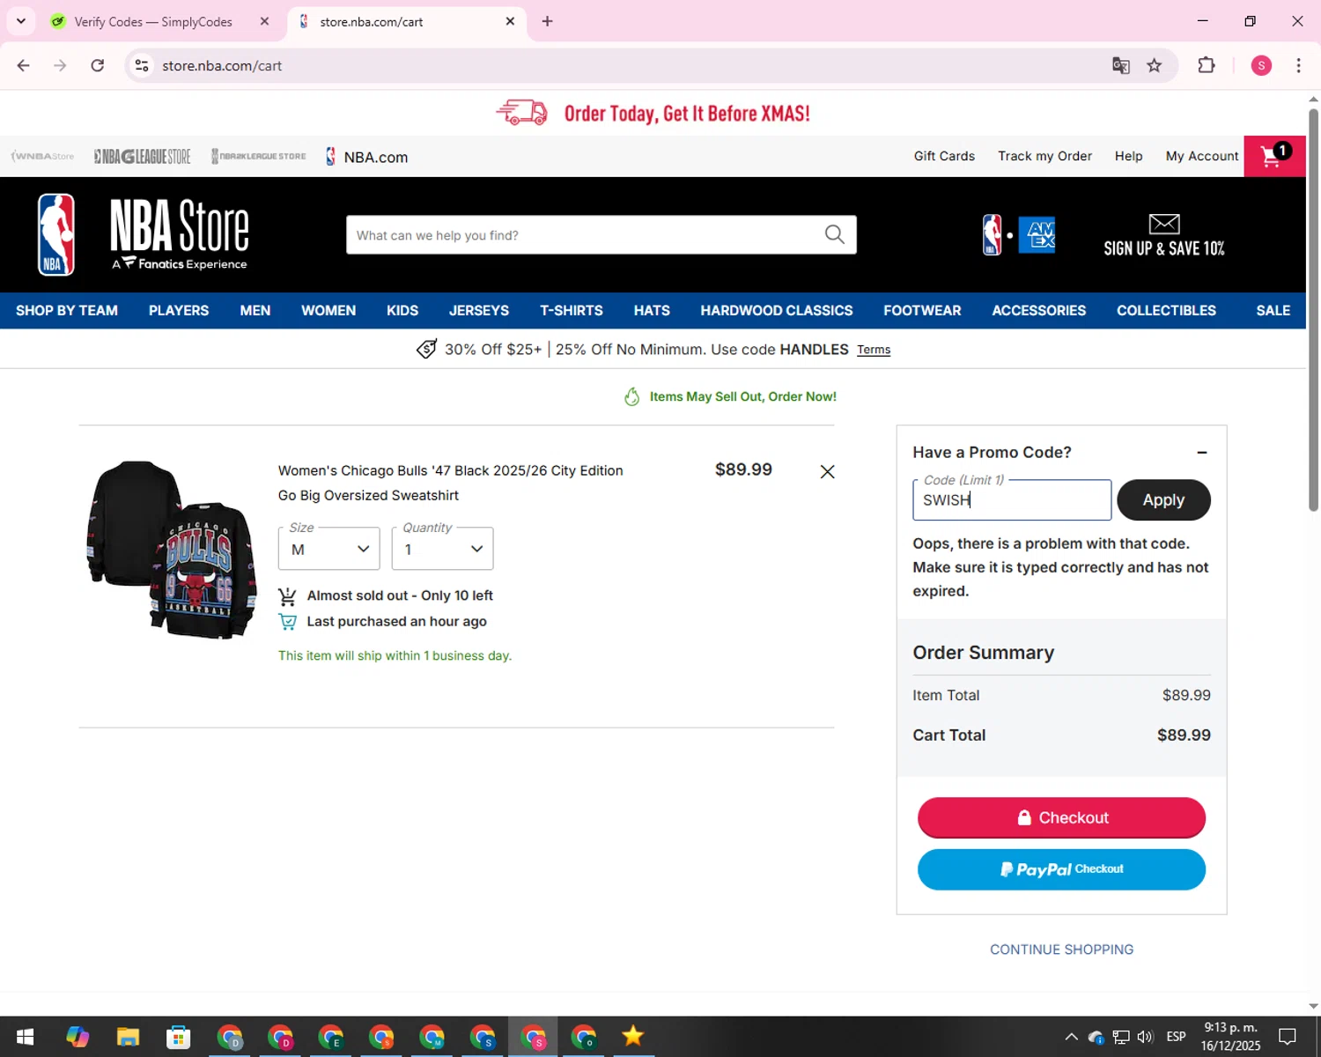Remove the Bulls sweatshirt with X icon
Screen dimensions: 1321x1057
pyautogui.click(x=827, y=472)
